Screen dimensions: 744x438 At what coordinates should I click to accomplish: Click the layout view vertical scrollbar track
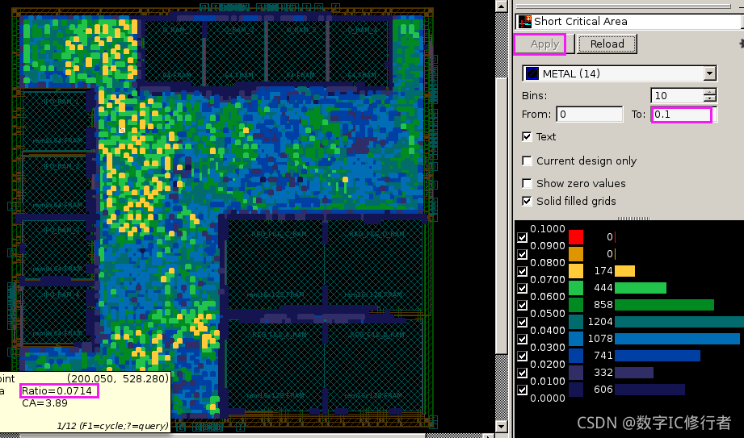tap(502, 215)
